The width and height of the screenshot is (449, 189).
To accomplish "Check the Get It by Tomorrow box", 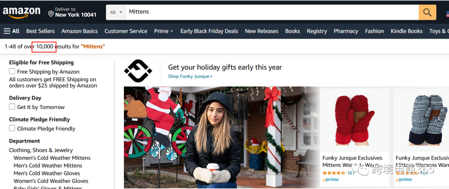I will tap(12, 107).
